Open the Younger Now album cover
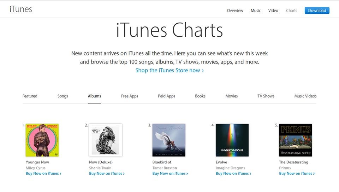 (x=42, y=140)
